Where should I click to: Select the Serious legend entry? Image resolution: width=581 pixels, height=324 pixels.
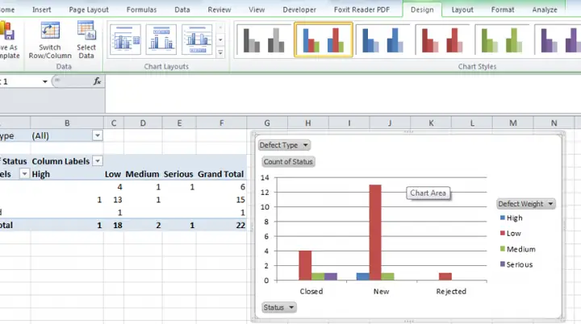pyautogui.click(x=516, y=264)
